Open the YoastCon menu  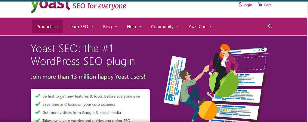click(200, 26)
